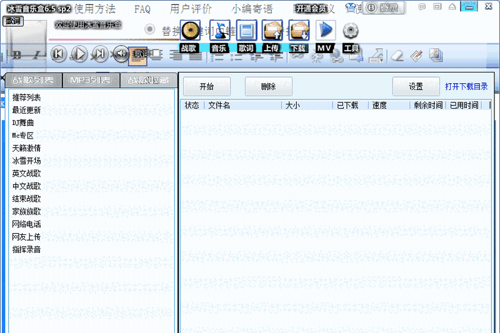The height and width of the screenshot is (333, 500).
Task: Sort by the 剩余时间 column header
Action: pyautogui.click(x=428, y=105)
